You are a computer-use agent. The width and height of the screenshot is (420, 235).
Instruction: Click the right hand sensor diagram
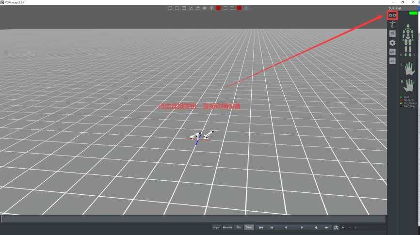point(409,86)
